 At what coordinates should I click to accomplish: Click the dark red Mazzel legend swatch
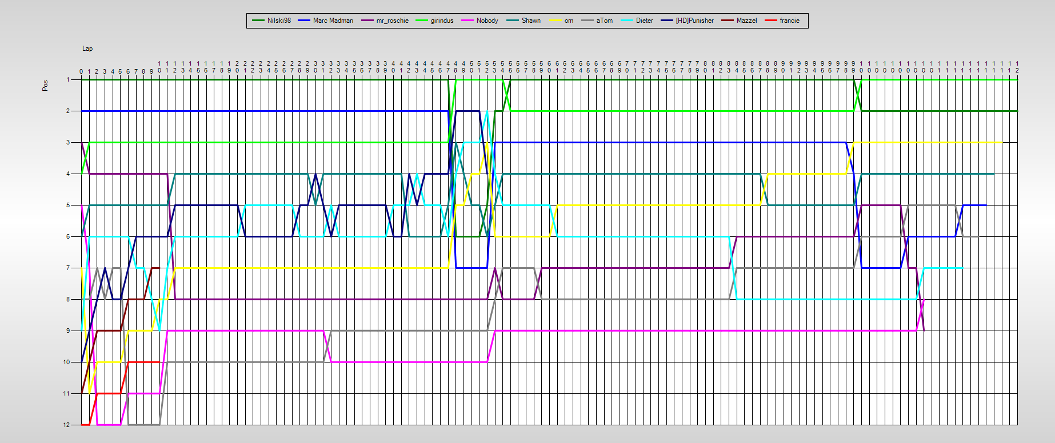click(x=727, y=21)
